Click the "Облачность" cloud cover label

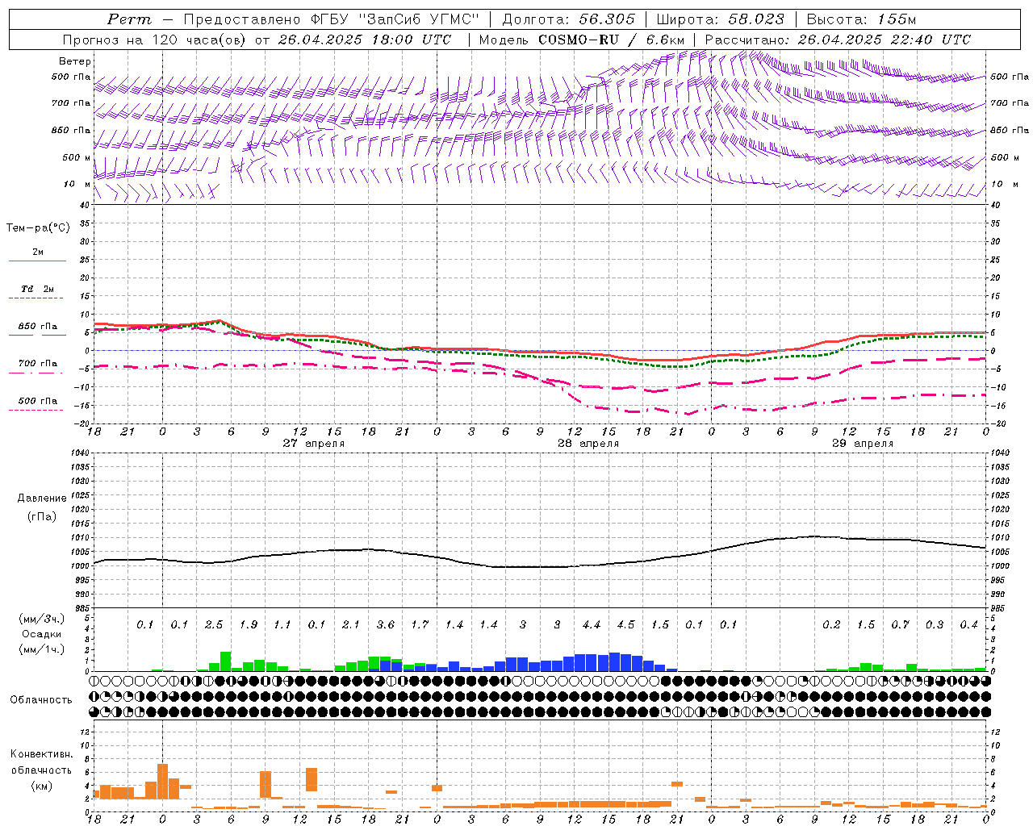pyautogui.click(x=41, y=700)
